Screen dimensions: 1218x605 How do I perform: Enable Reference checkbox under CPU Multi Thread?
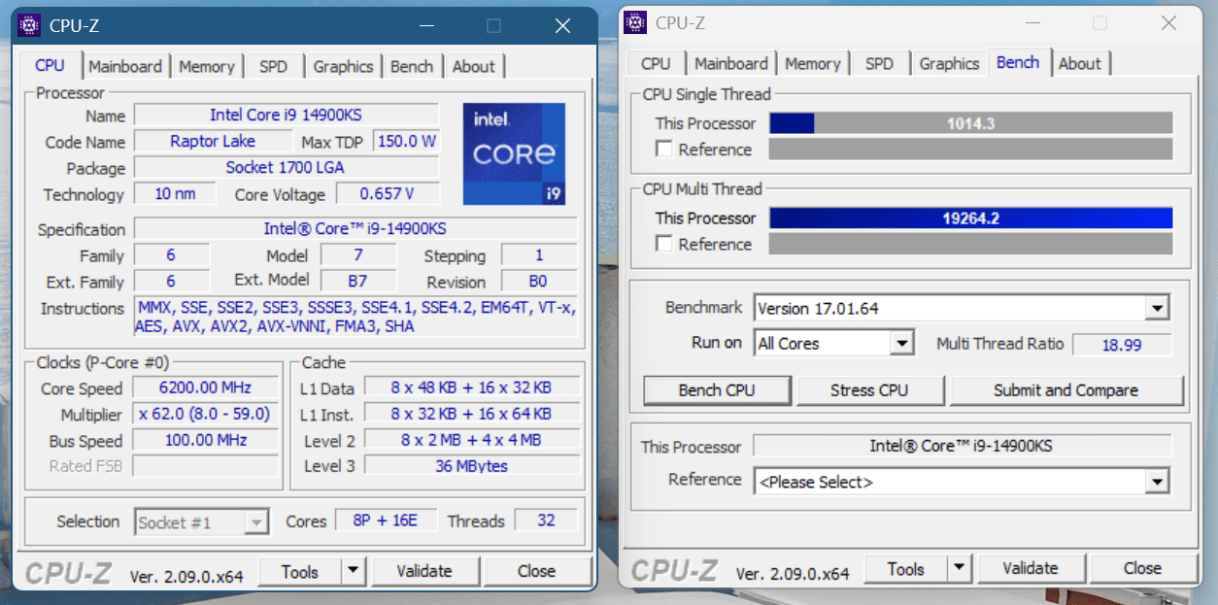(x=664, y=244)
